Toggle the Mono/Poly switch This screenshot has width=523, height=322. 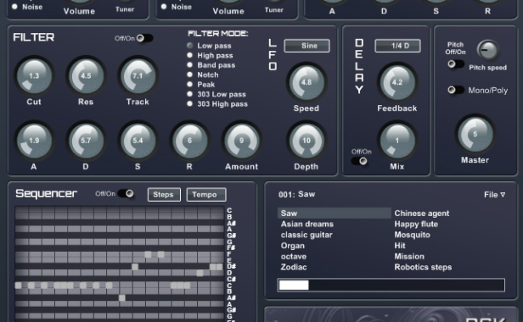point(455,90)
